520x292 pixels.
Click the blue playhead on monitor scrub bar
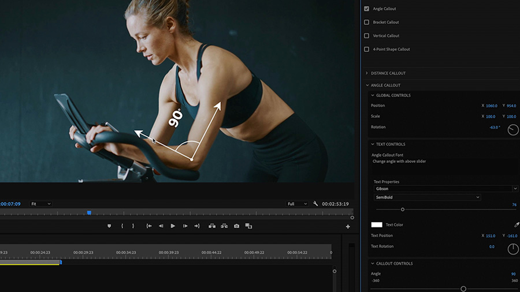click(x=89, y=212)
